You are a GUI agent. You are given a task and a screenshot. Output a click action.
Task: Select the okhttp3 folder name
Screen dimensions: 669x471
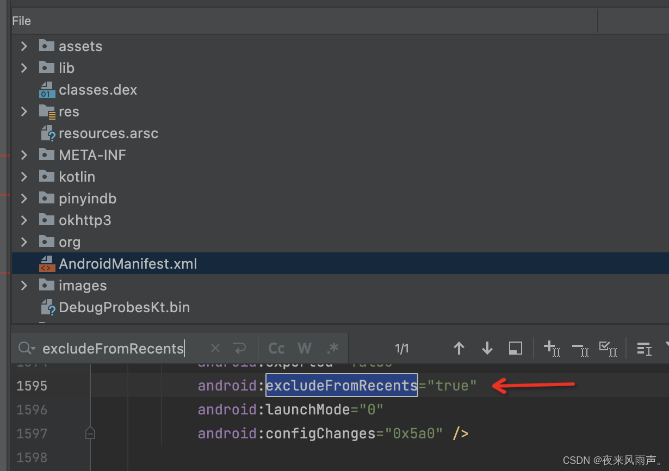click(x=85, y=220)
